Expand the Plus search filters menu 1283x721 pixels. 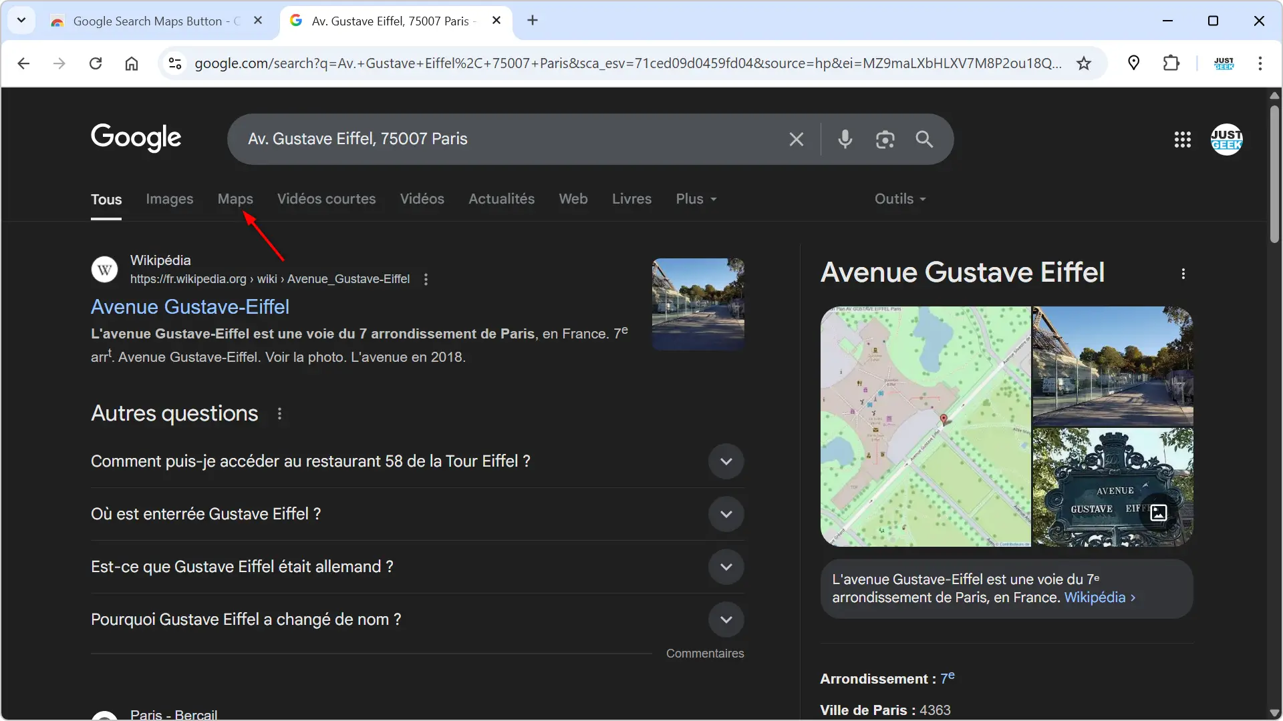[696, 199]
